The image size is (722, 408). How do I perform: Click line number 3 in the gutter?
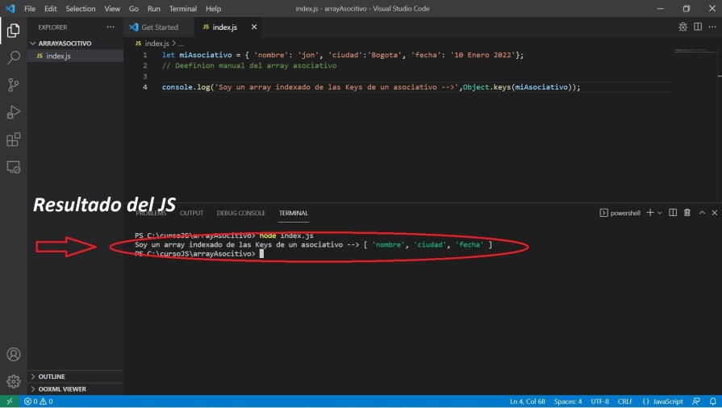click(x=145, y=77)
